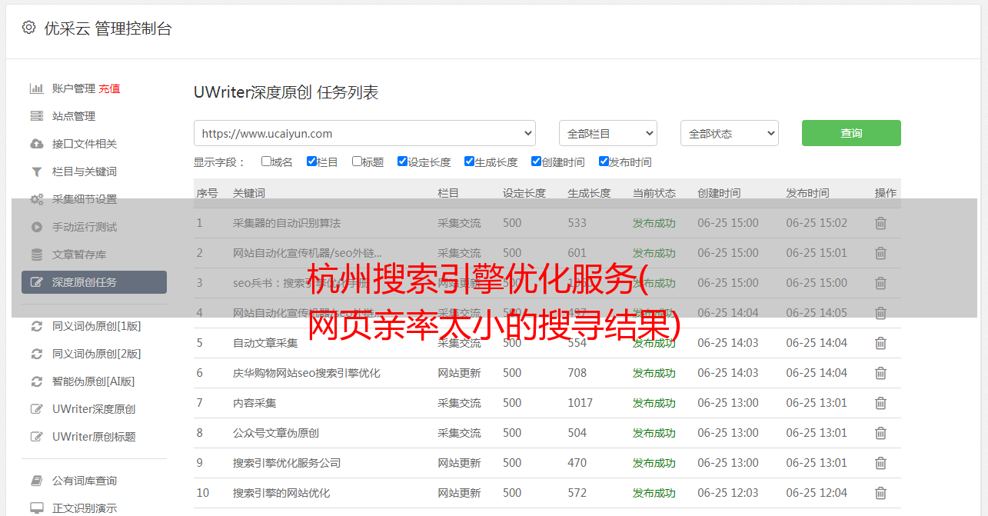The image size is (988, 516).
Task: Click the 同义词伪原创[1版] refresh icon
Action: [36, 326]
